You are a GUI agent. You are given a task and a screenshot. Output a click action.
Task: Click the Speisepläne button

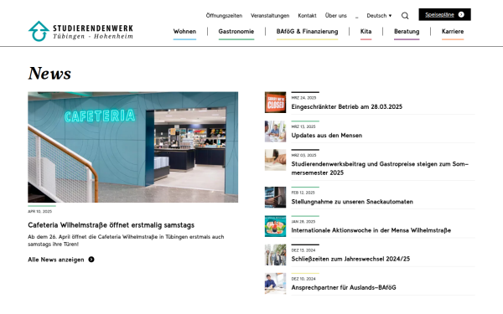tap(444, 14)
